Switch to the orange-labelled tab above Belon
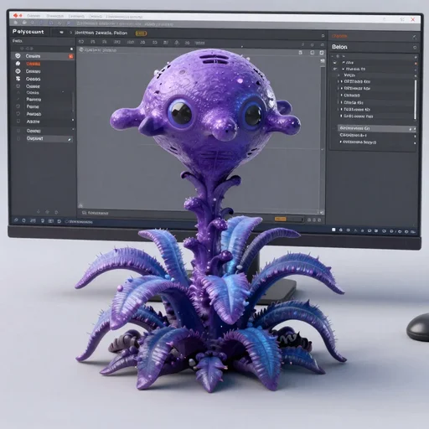Screen dimensions: 429x429 point(339,36)
